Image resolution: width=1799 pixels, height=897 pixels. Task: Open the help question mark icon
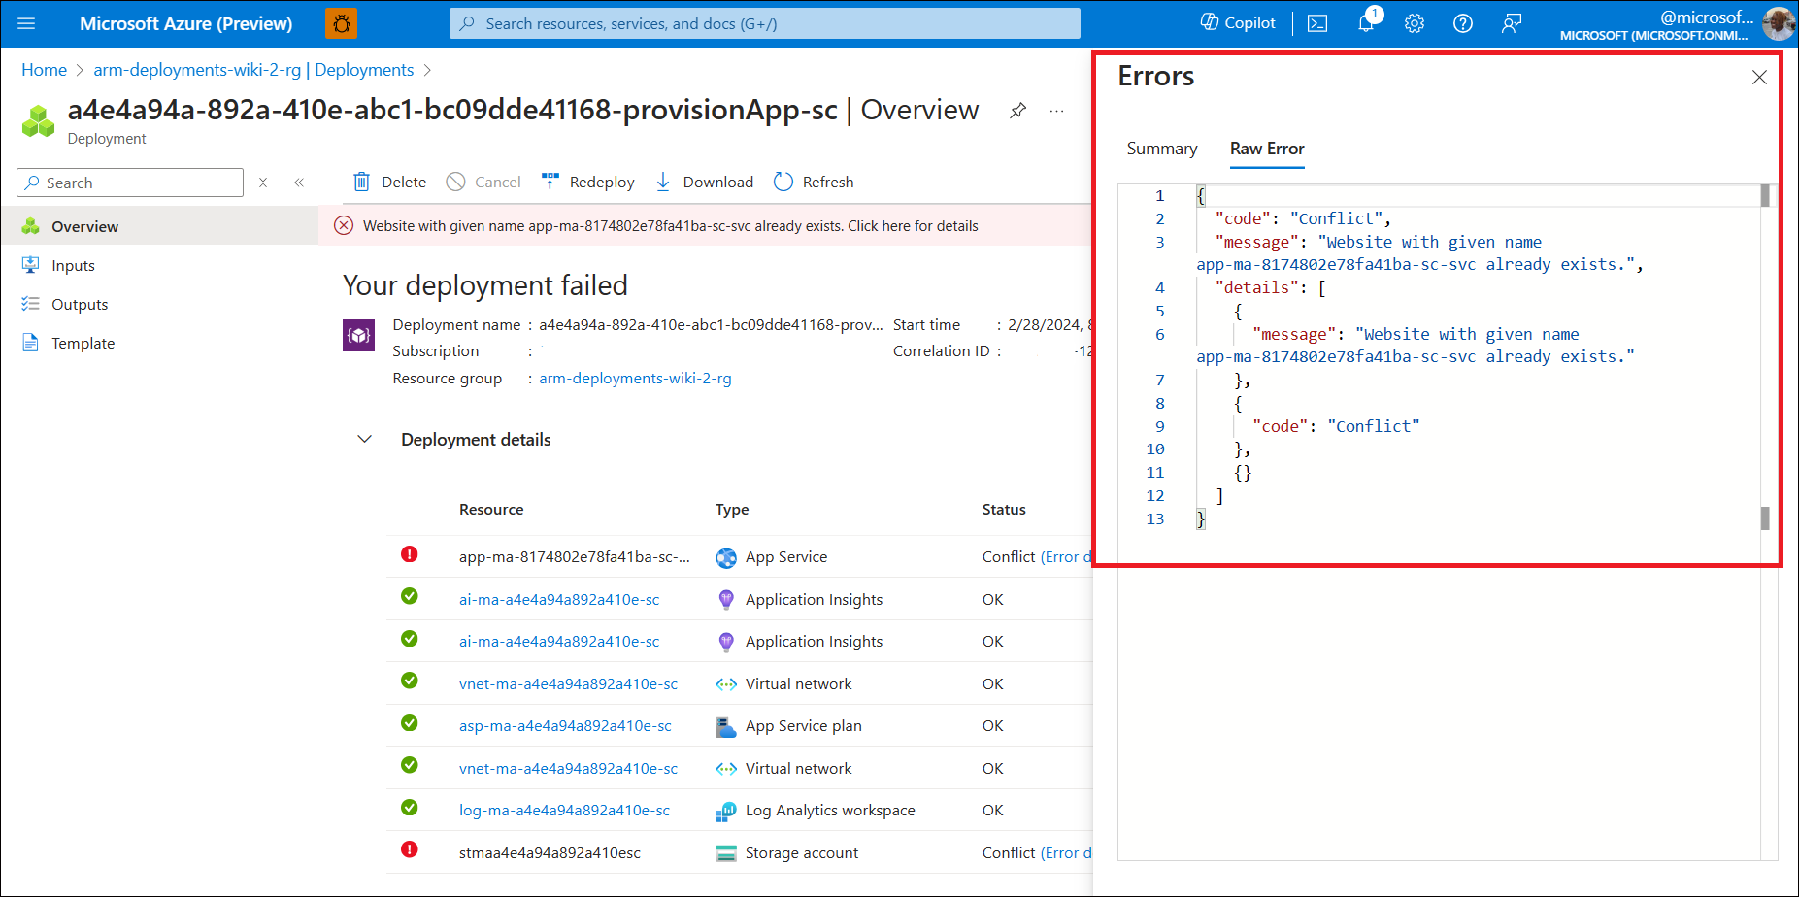pyautogui.click(x=1463, y=23)
